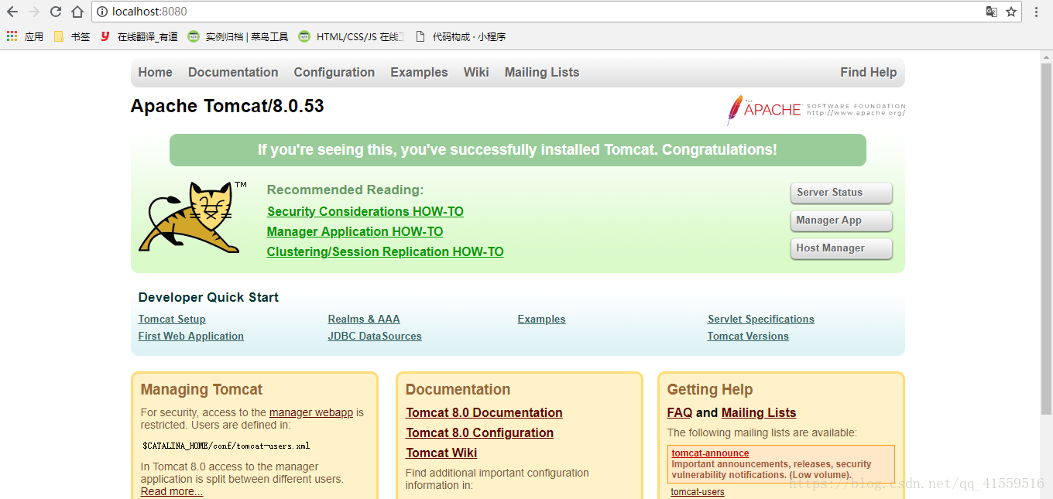Open the tomcat-users mailing list link
Viewport: 1053px width, 499px height.
[698, 492]
